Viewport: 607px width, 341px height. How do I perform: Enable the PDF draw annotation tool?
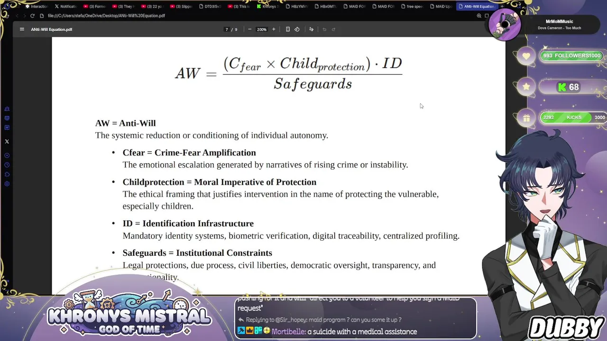[311, 29]
